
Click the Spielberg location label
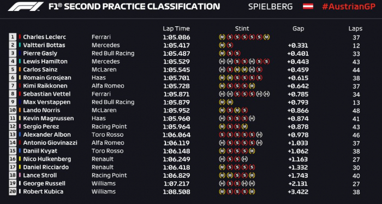(x=271, y=7)
